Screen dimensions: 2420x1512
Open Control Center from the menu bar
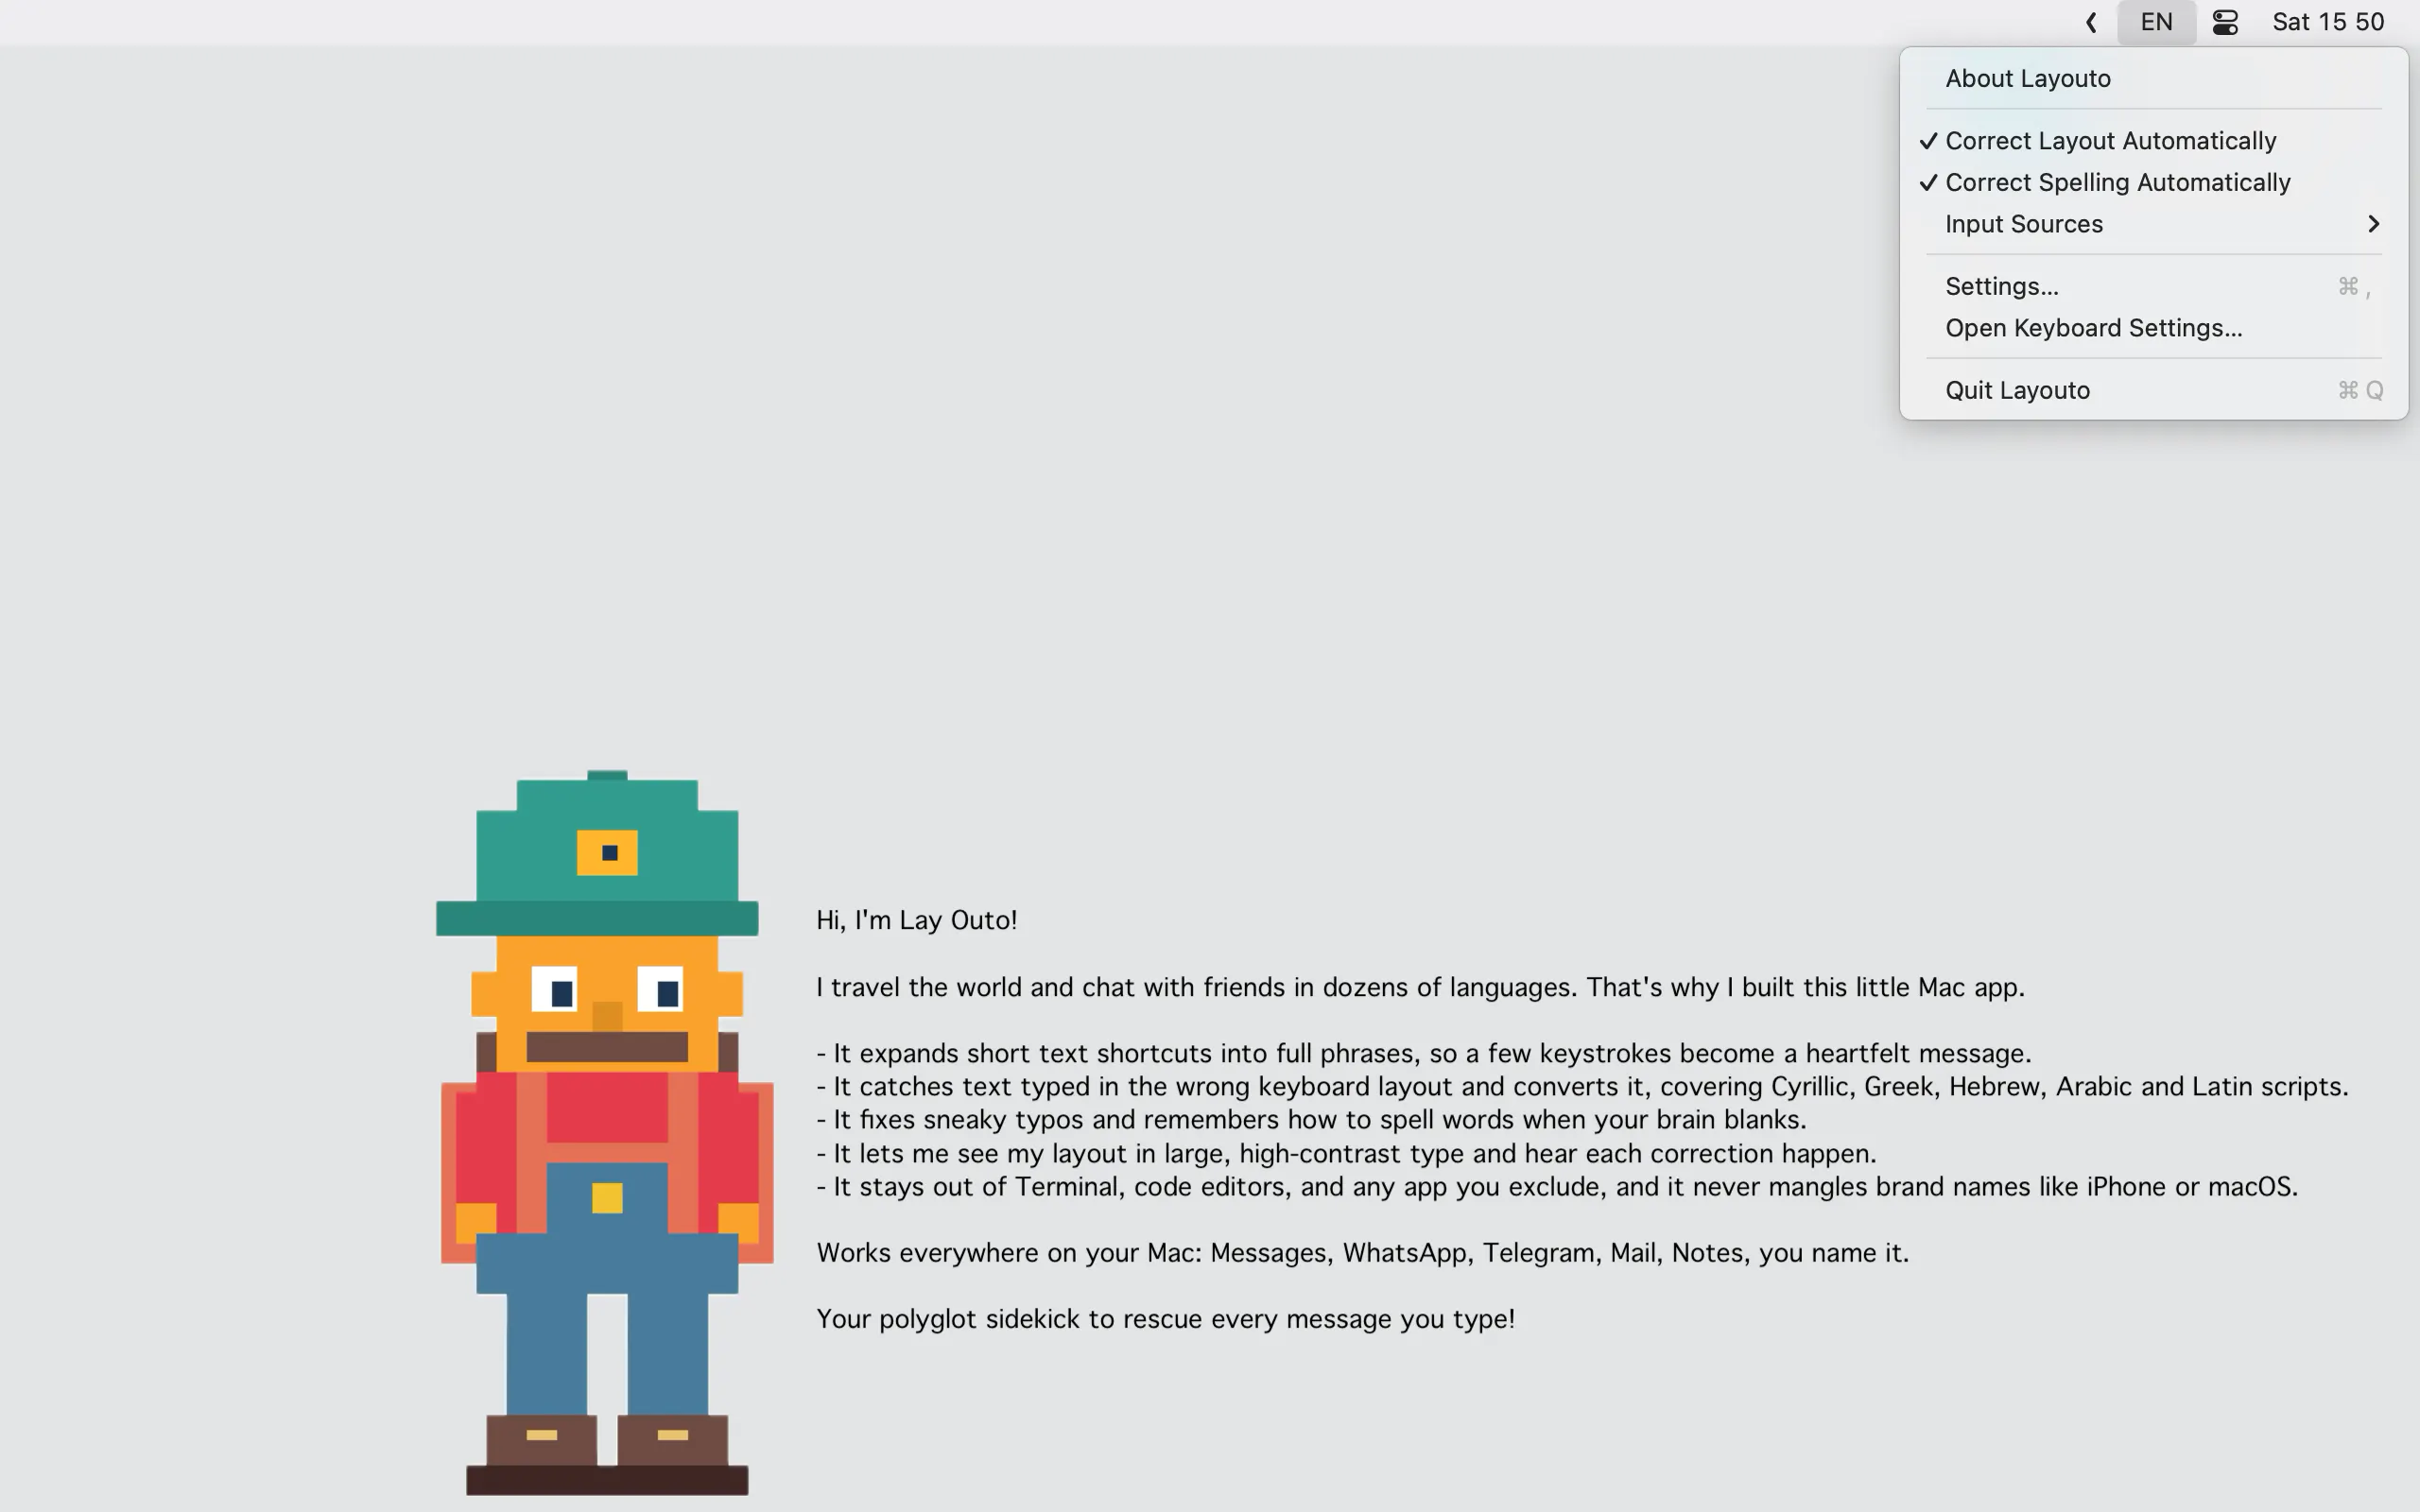pyautogui.click(x=2225, y=22)
